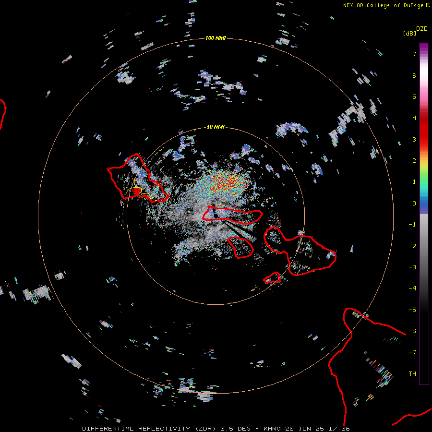The width and height of the screenshot is (432, 432).
Task: Click the 1 dB colorbar tick label
Action: (x=414, y=182)
